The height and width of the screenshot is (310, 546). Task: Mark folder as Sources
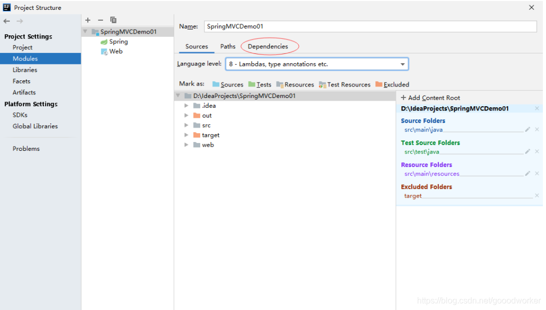(228, 84)
